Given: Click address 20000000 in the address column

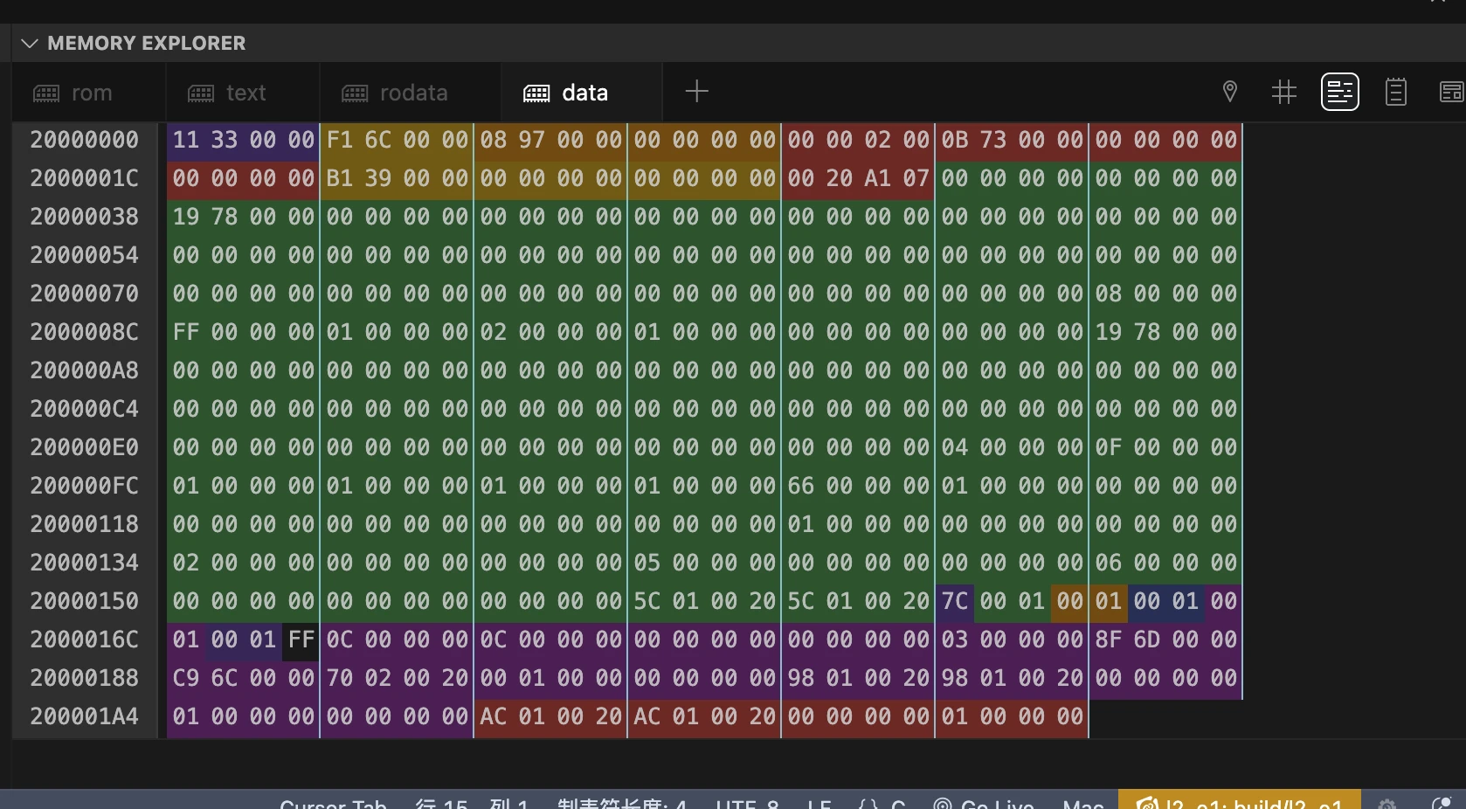Looking at the screenshot, I should point(84,140).
